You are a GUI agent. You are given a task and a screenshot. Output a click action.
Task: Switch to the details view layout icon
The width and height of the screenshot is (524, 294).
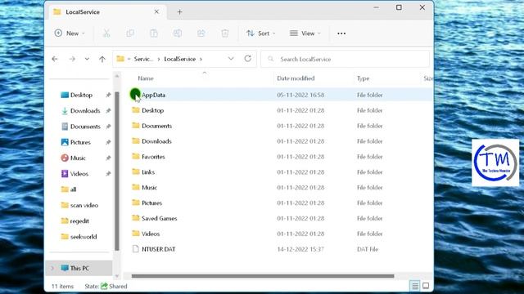coord(415,286)
